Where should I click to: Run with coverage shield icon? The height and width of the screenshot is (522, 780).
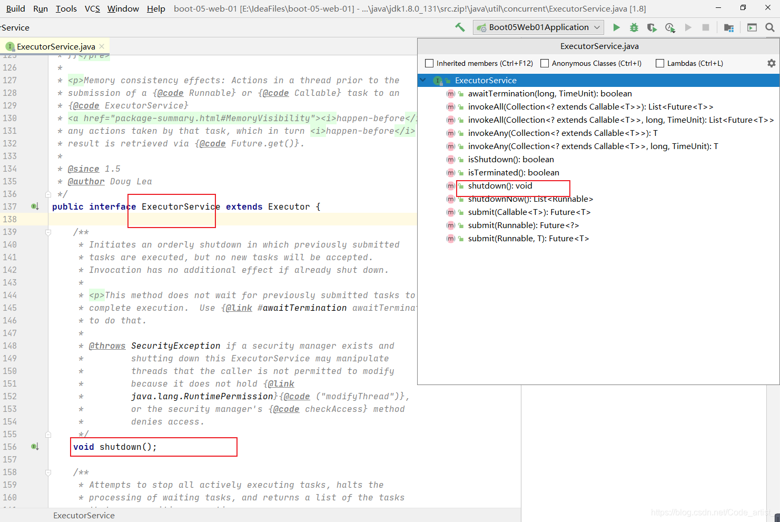652,27
